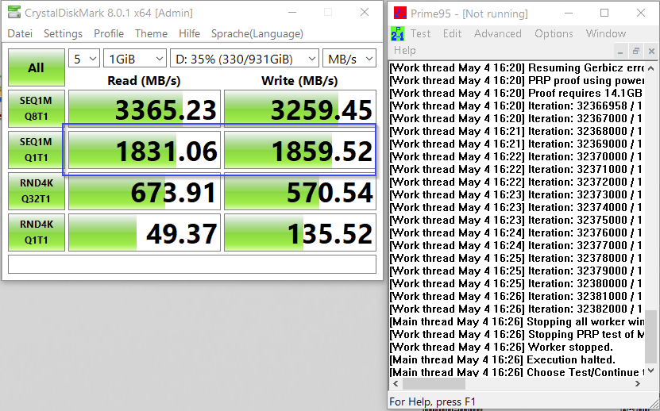Maximize the Prime95 window
The width and height of the screenshot is (660, 411).
[x=604, y=13]
